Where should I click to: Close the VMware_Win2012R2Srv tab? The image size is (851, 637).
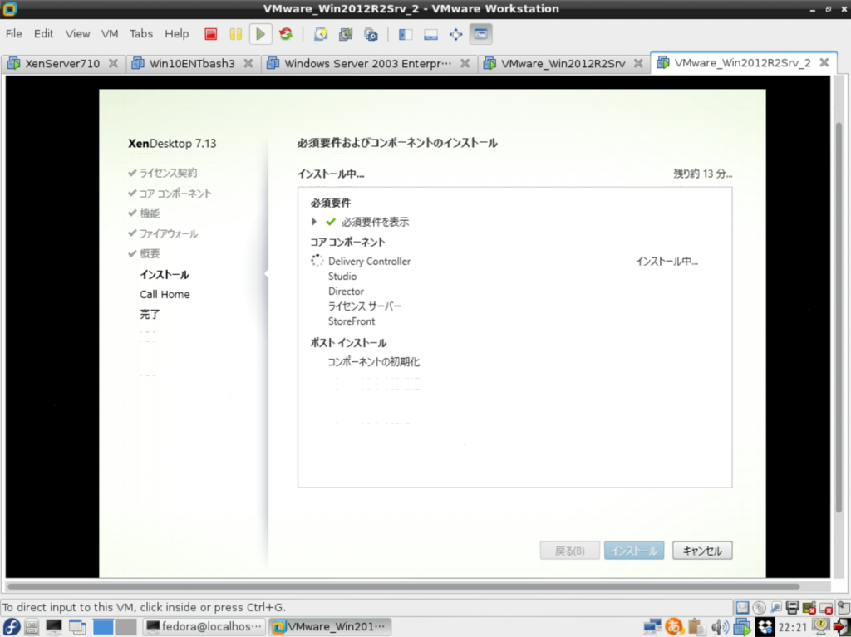click(x=639, y=63)
